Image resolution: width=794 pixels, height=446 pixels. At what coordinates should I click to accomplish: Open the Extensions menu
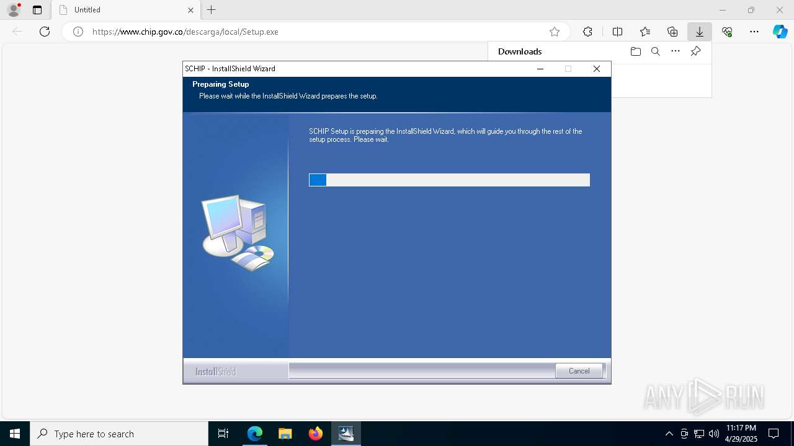(587, 32)
